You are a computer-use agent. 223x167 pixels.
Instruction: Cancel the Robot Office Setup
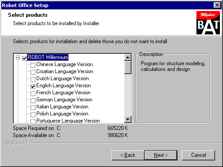(x=198, y=155)
